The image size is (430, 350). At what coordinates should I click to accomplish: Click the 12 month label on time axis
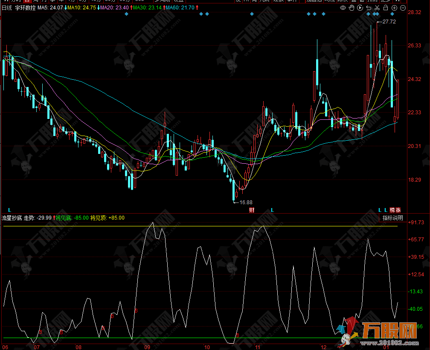coord(324,347)
